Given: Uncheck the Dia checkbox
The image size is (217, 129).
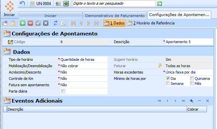Looking at the screenshot, I should (x=168, y=78).
